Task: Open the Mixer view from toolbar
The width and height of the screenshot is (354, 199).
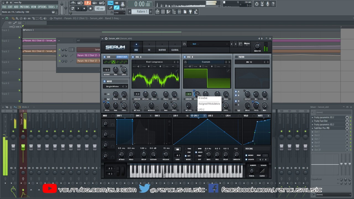Action: click(x=179, y=12)
